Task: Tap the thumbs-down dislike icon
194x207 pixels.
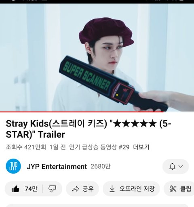Action: click(52, 189)
